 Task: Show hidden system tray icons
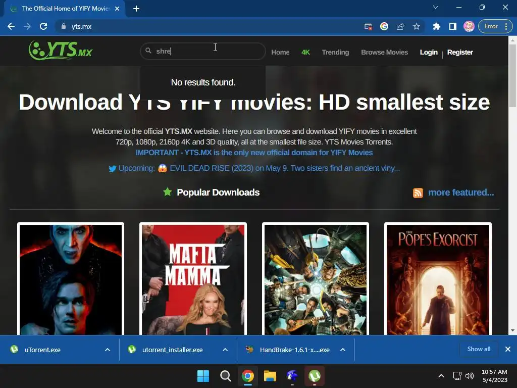click(x=441, y=376)
